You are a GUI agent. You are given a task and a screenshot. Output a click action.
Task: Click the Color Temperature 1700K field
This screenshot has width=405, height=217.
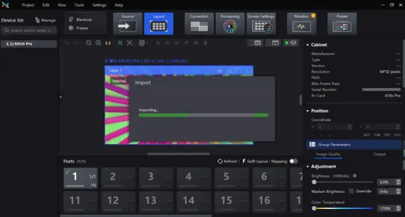tap(387, 208)
